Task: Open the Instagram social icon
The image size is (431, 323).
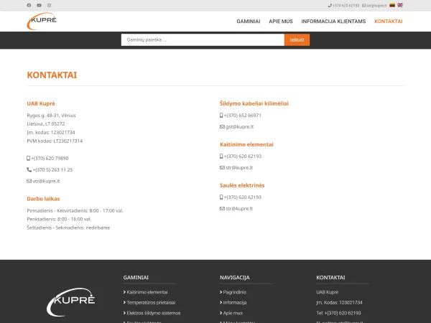Action: click(x=49, y=5)
